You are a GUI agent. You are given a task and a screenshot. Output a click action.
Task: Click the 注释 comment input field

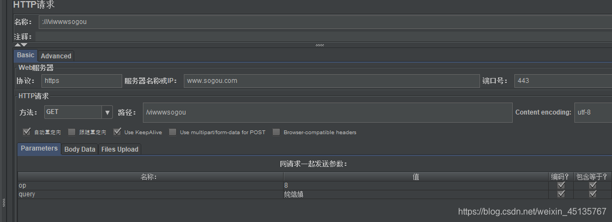pos(323,37)
